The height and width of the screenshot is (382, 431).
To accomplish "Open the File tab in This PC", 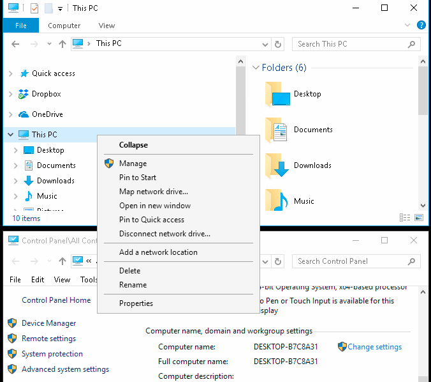I will click(x=21, y=26).
